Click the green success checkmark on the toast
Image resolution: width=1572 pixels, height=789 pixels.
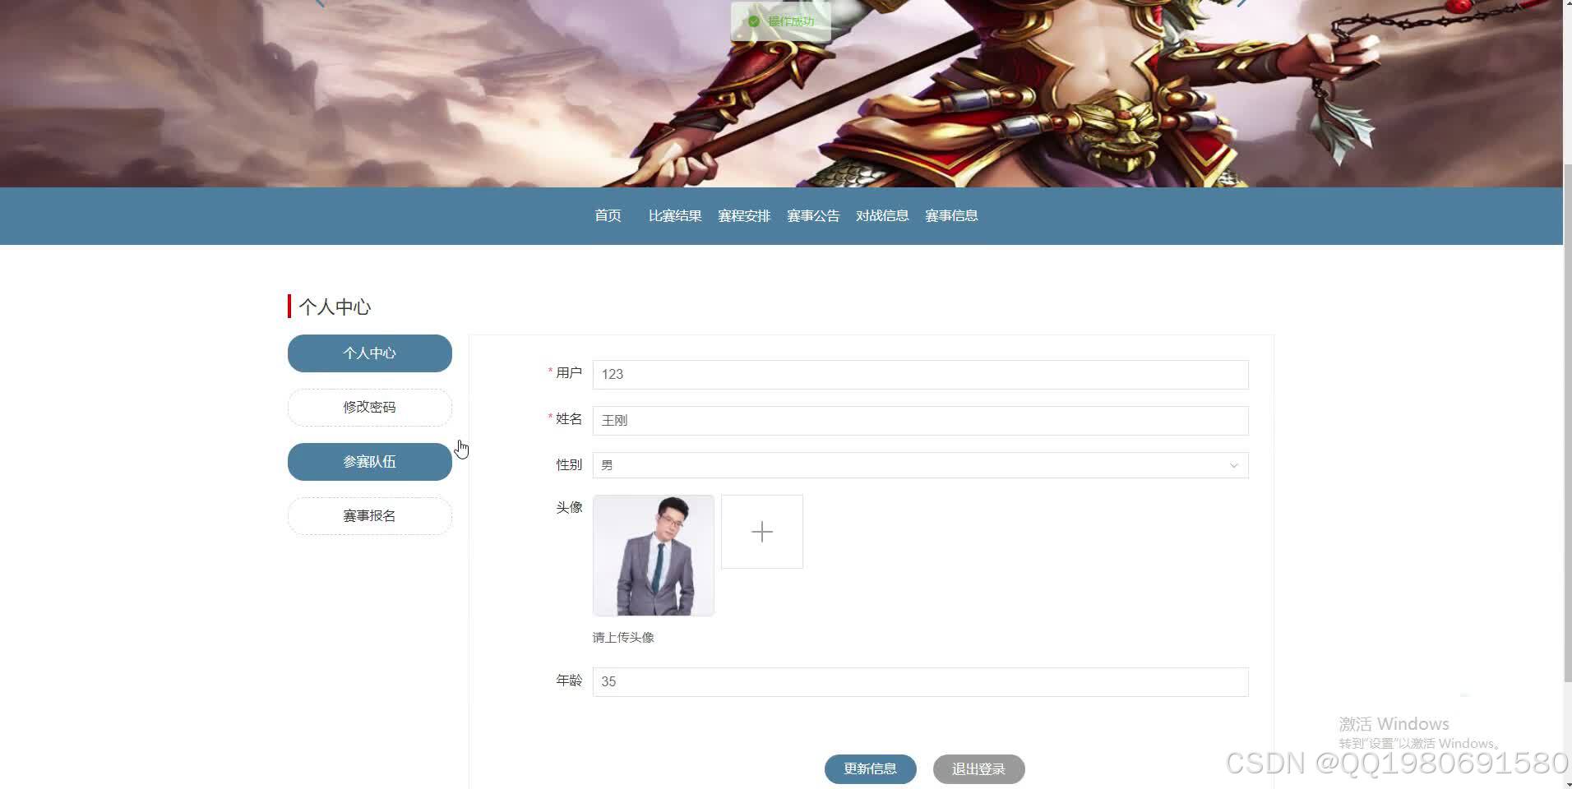754,21
